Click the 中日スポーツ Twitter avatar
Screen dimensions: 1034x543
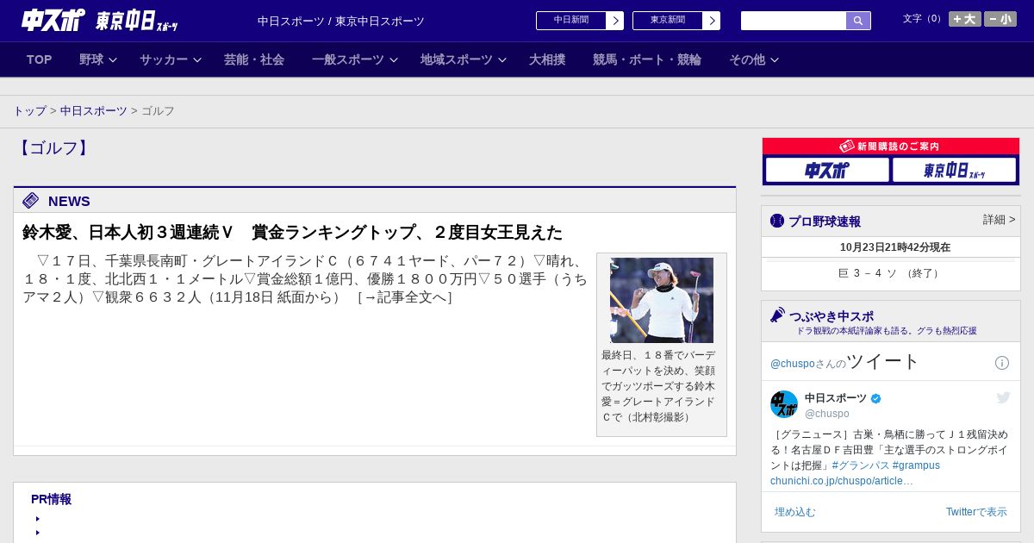(784, 404)
